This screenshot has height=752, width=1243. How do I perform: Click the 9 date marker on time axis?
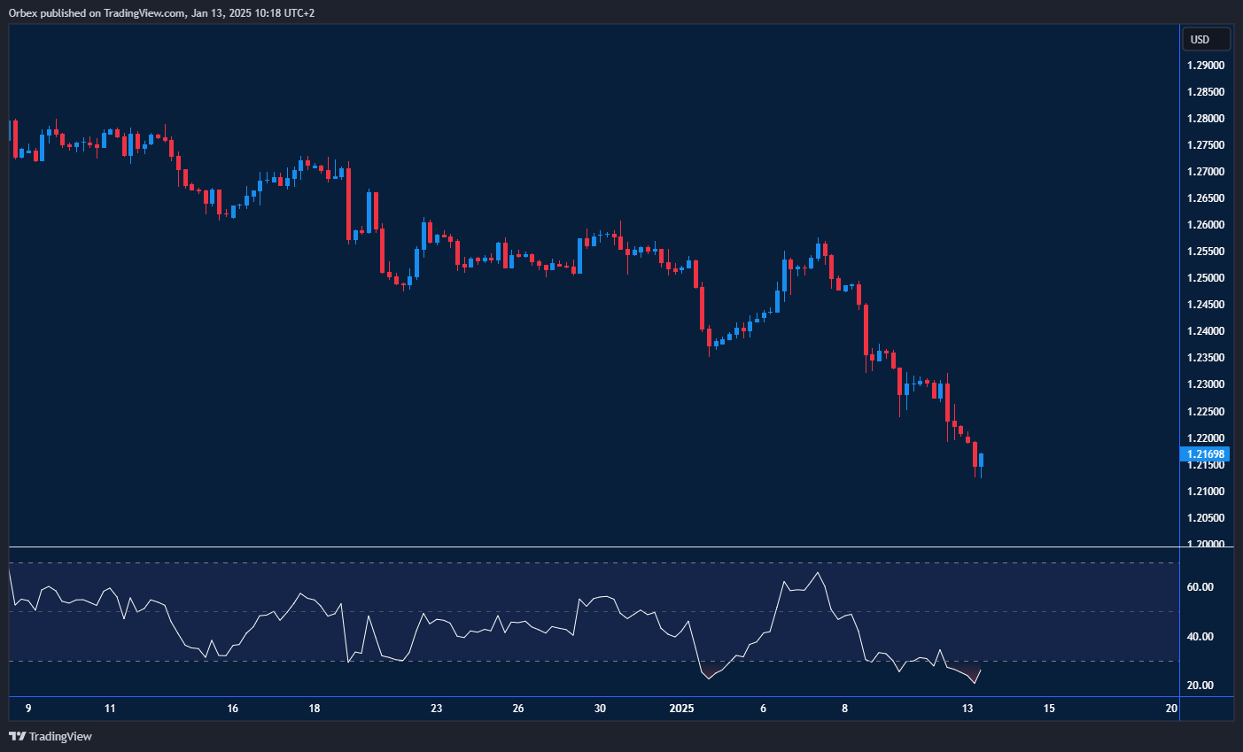28,709
